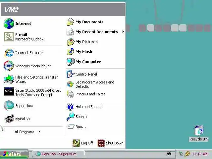Open Printers and Faxes icon
Viewport: 212px width, 159px height.
71,94
